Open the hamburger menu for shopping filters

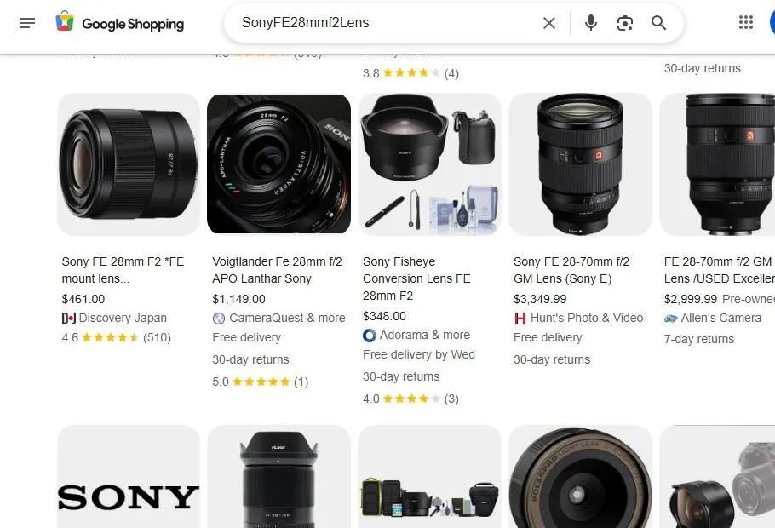(x=26, y=23)
